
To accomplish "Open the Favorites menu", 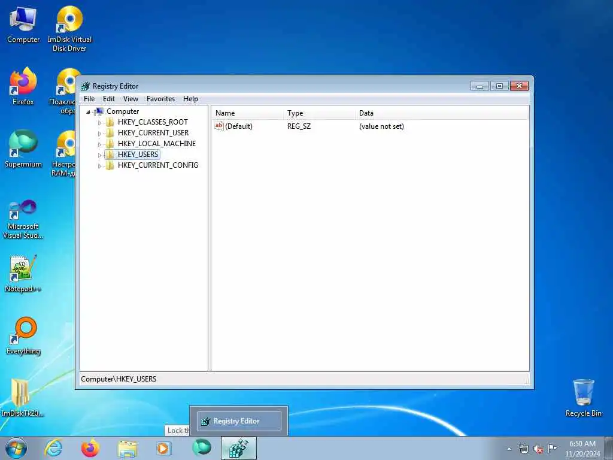I will (160, 99).
